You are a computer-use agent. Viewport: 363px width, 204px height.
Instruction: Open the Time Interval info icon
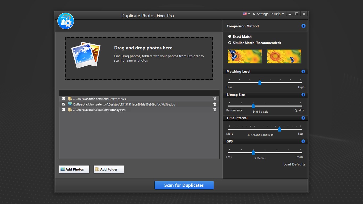pyautogui.click(x=303, y=118)
